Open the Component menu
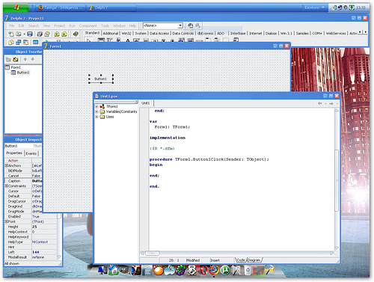374x282 pixels. coord(88,25)
